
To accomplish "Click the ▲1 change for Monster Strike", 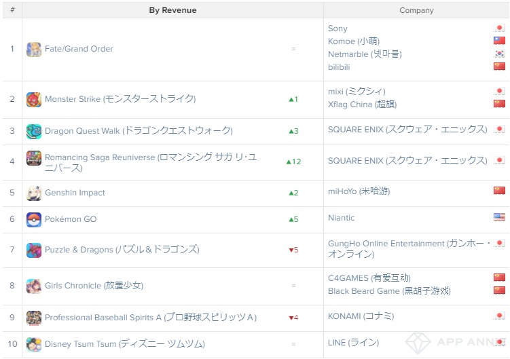I will pyautogui.click(x=293, y=99).
